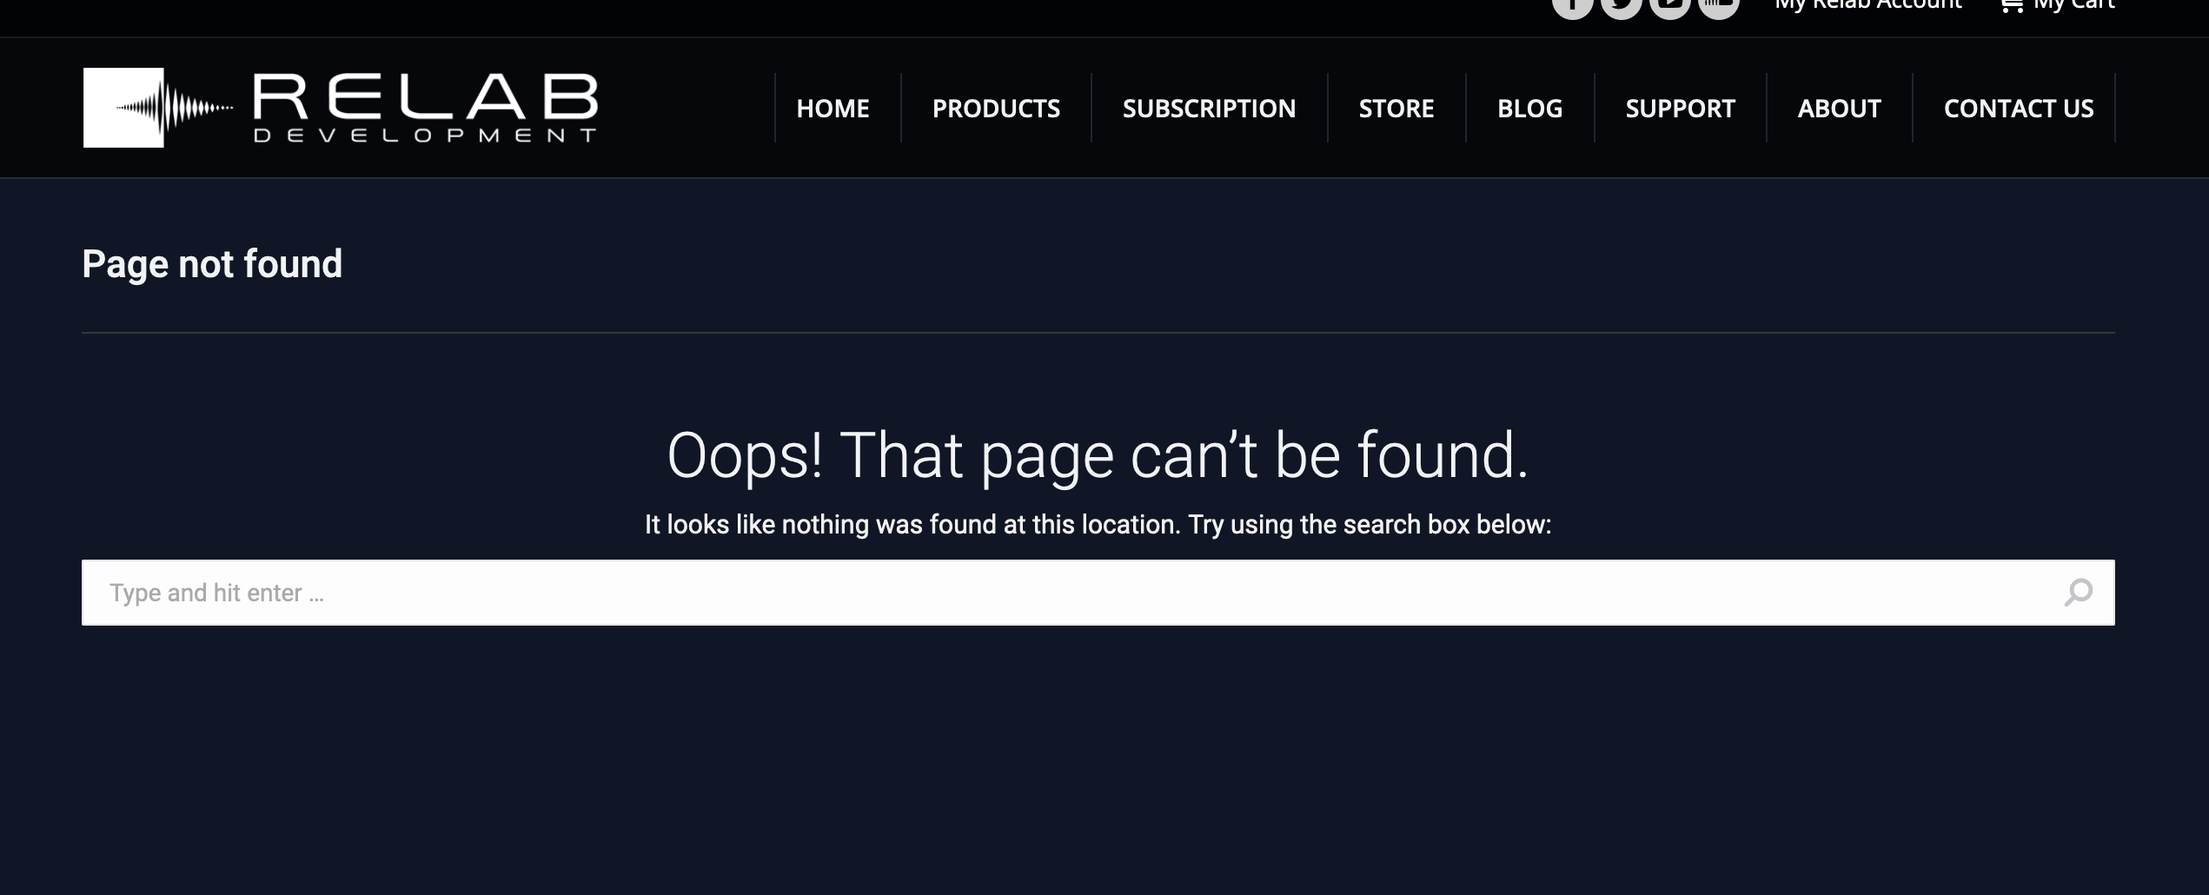Open the Twitter social icon
2209x895 pixels.
(x=1621, y=6)
